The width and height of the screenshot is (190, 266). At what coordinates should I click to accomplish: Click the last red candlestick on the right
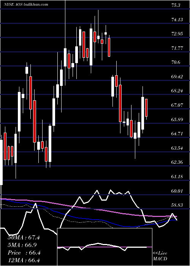(146, 108)
